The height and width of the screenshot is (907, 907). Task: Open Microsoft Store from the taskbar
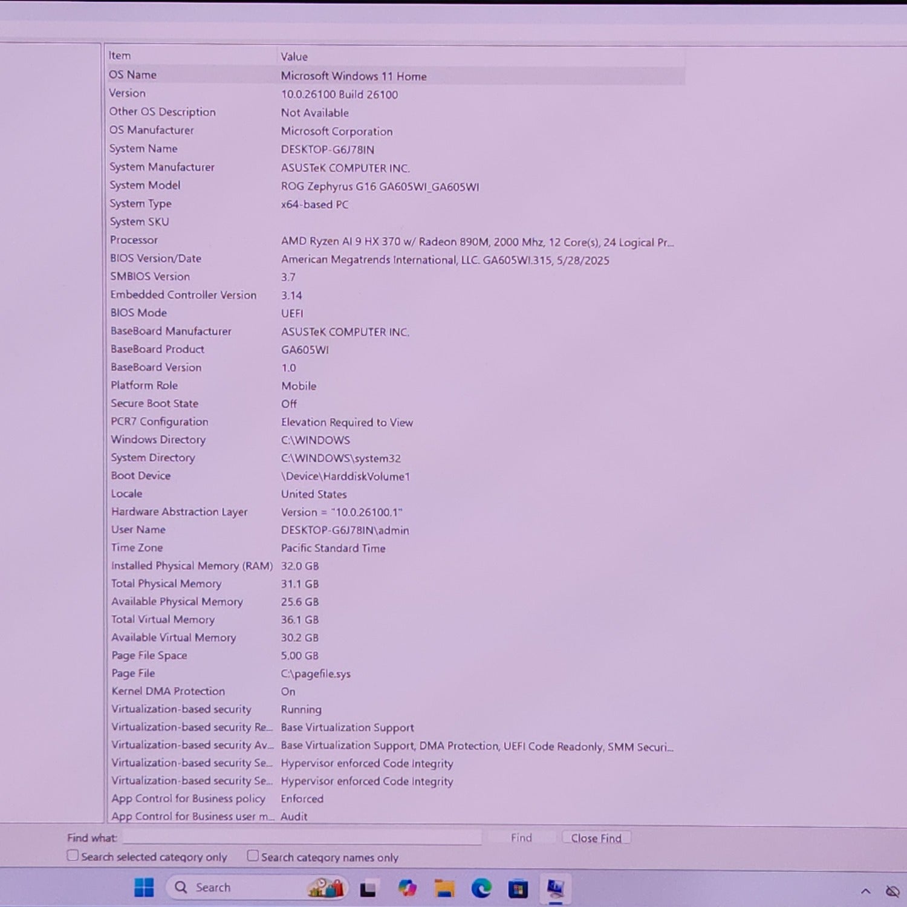518,889
